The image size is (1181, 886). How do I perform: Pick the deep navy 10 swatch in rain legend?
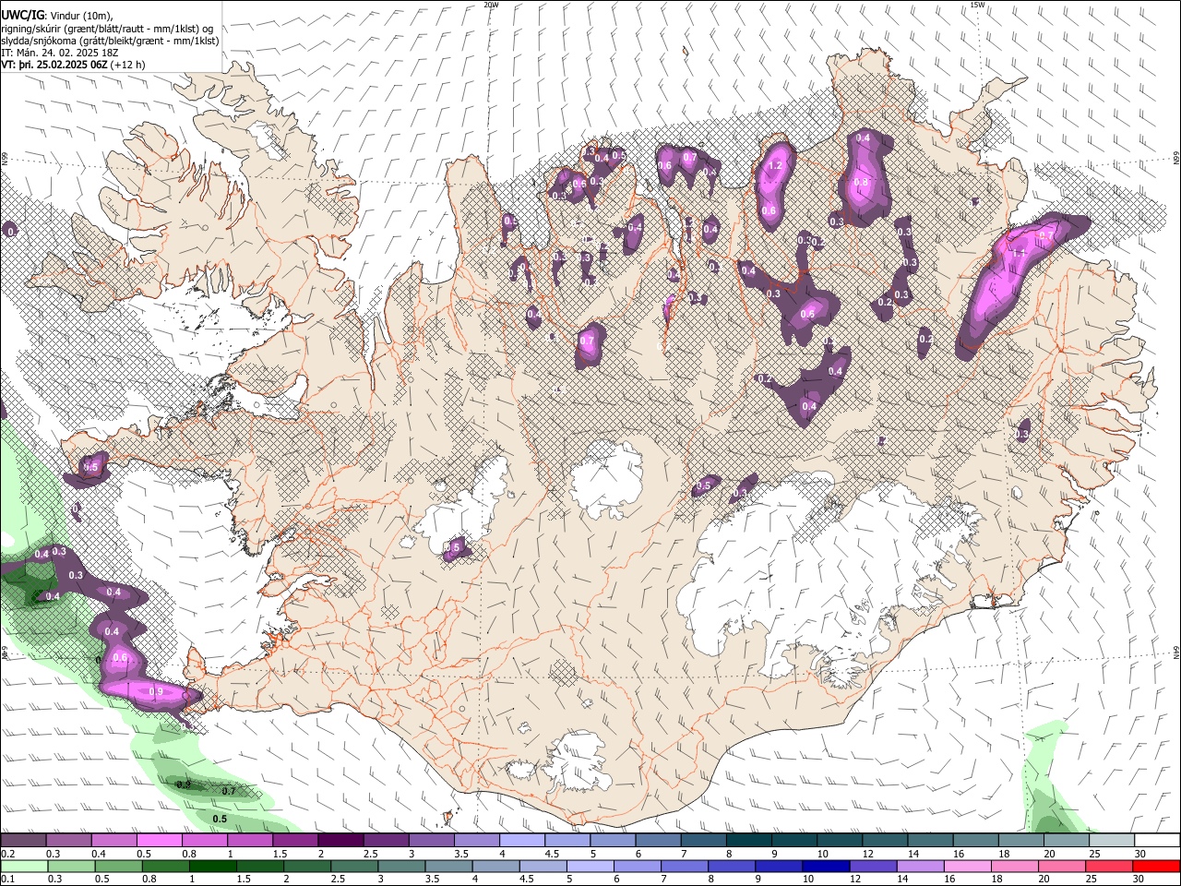[x=826, y=866]
